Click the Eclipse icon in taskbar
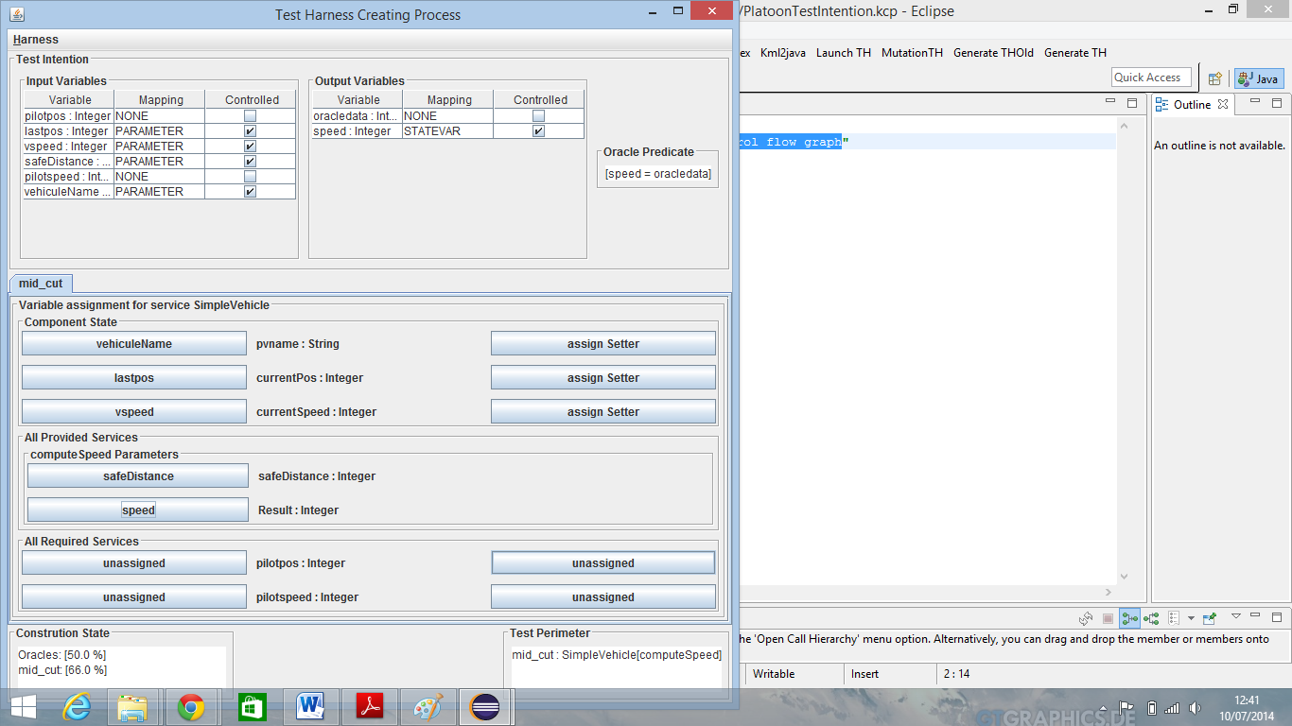Image resolution: width=1292 pixels, height=726 pixels. [486, 707]
